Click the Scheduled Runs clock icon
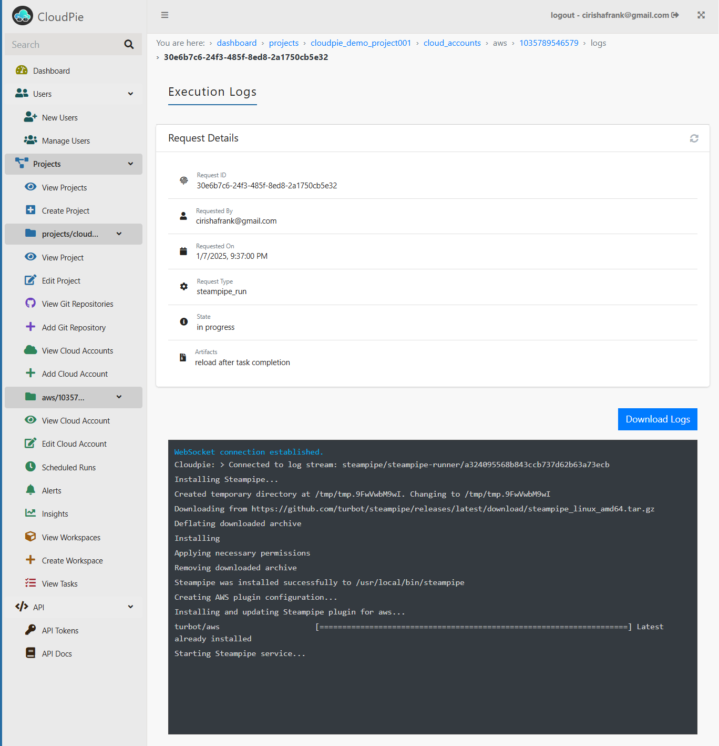This screenshot has width=719, height=746. point(30,467)
